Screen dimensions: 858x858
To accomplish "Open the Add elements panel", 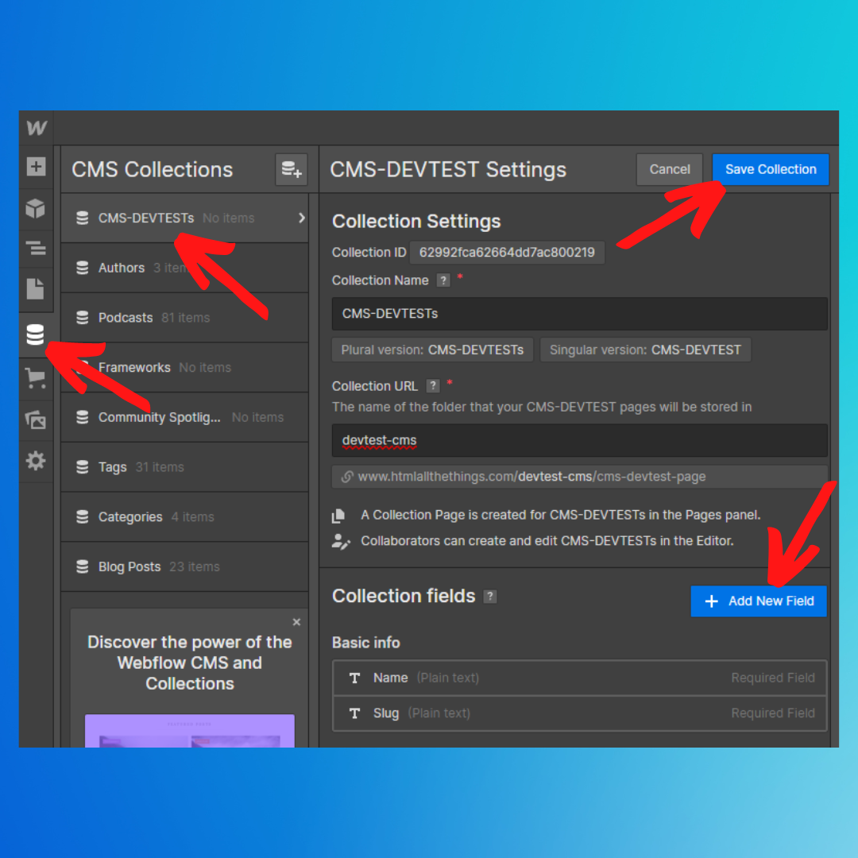I will pyautogui.click(x=36, y=166).
